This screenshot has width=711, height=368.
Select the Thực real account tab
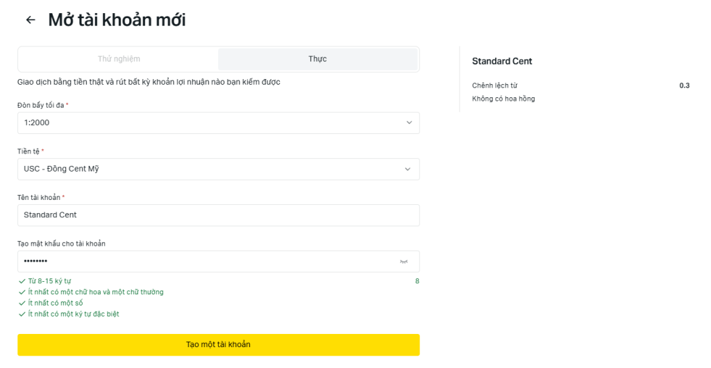tap(317, 59)
